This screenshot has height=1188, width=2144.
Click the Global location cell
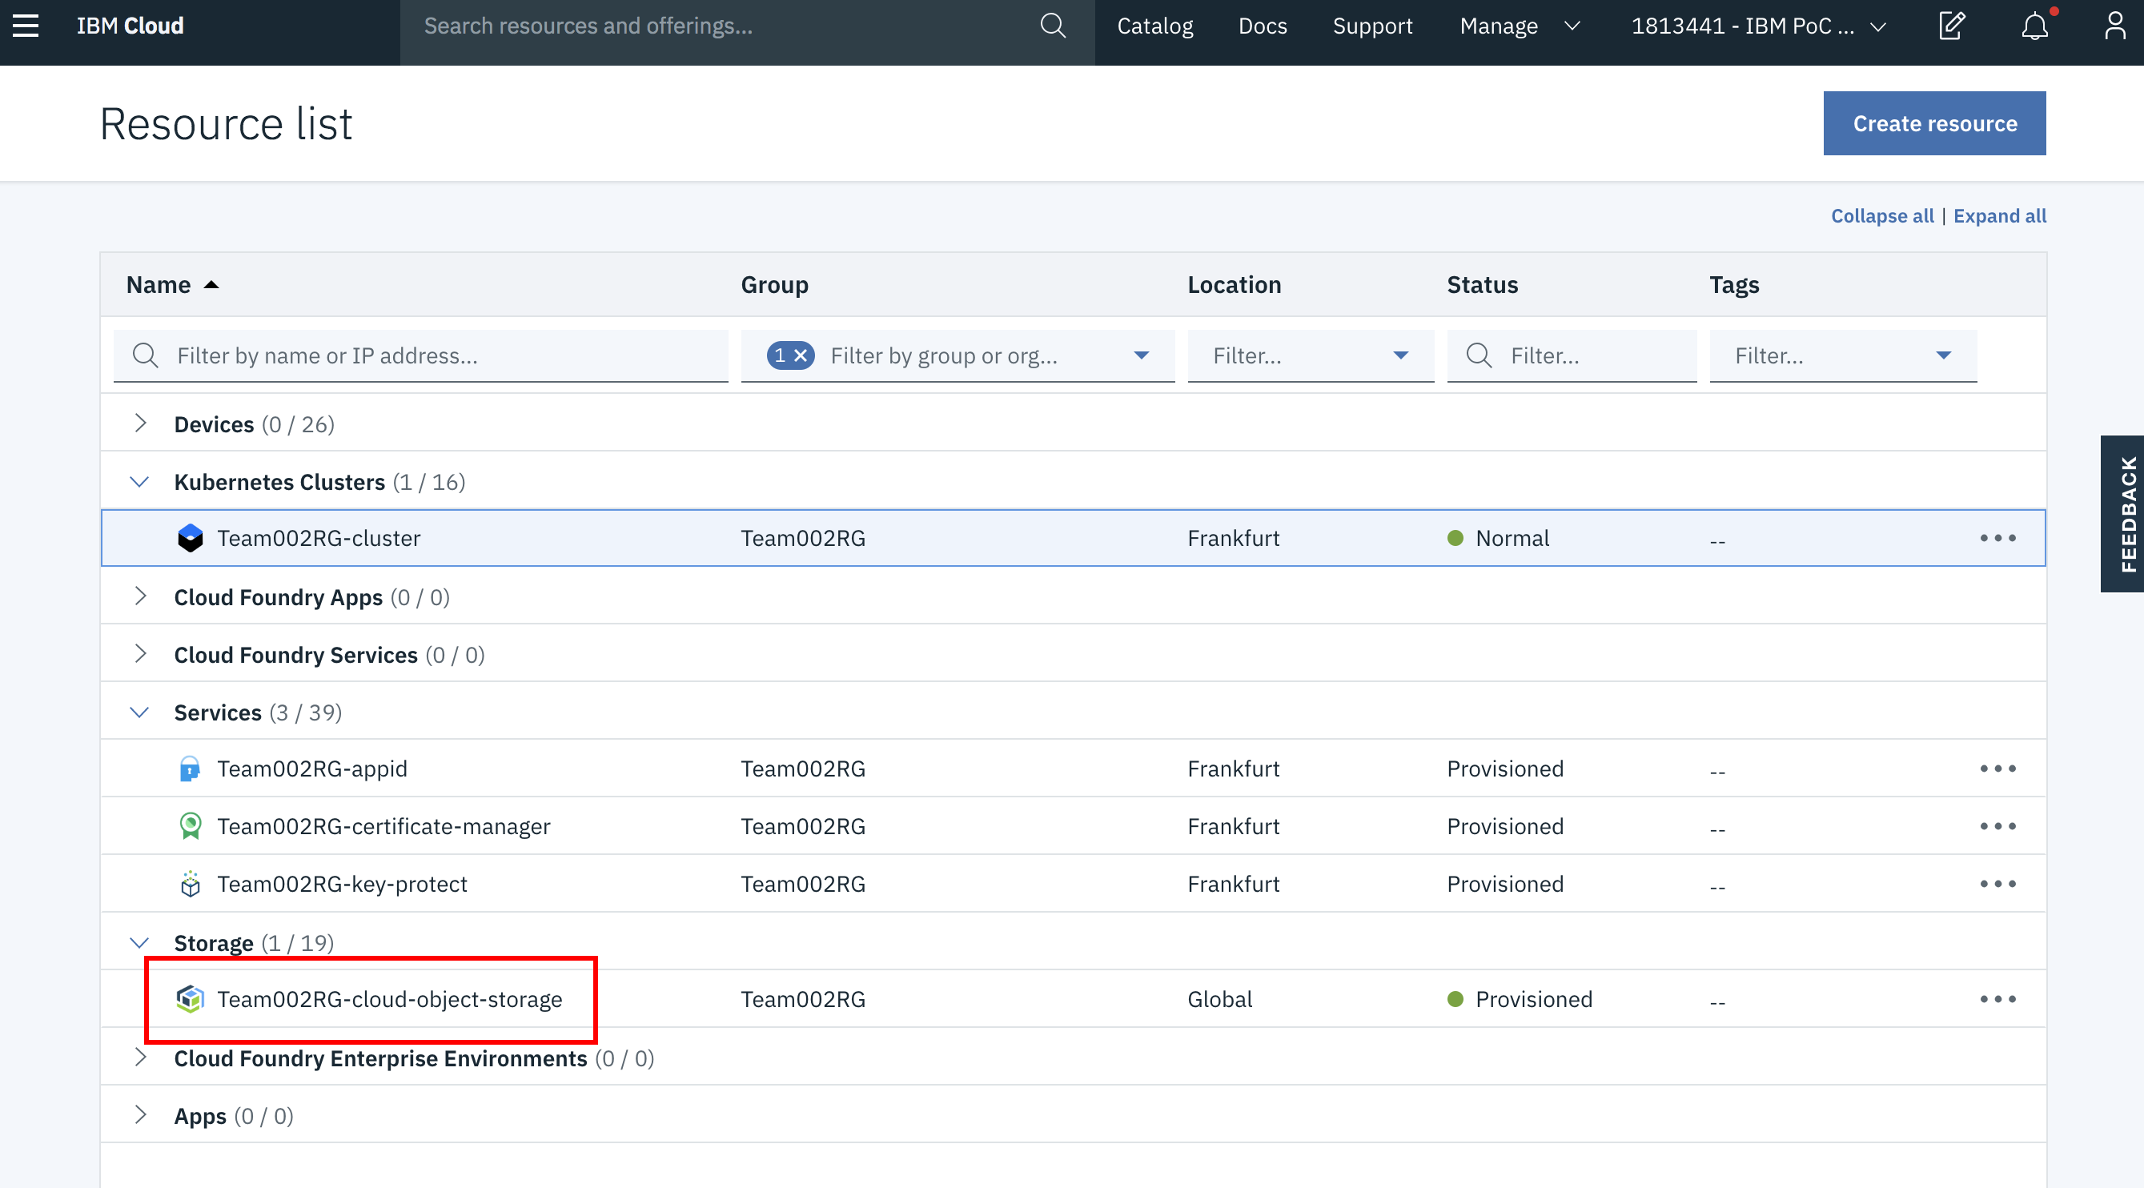click(1219, 999)
